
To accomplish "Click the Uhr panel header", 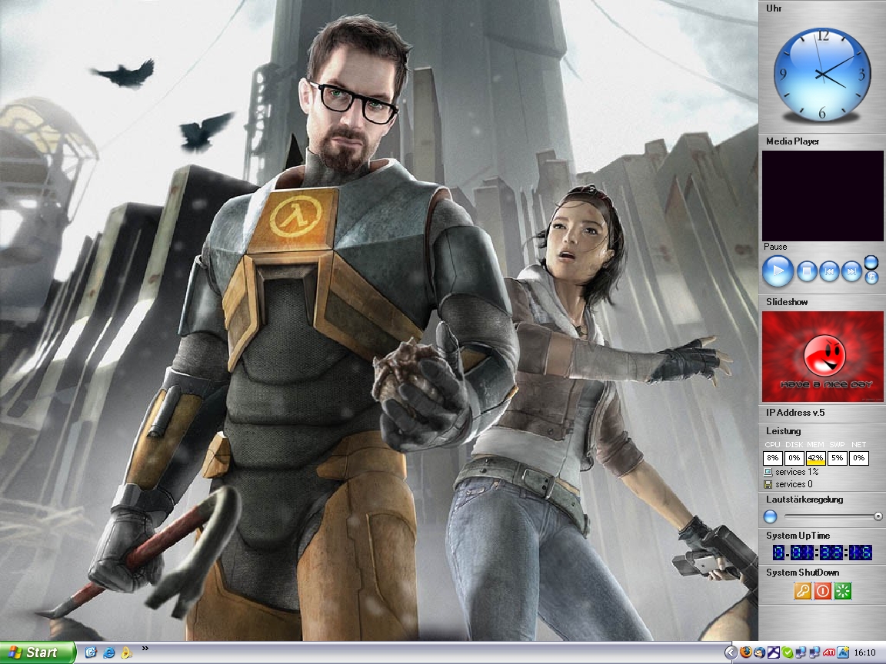I will 774,8.
